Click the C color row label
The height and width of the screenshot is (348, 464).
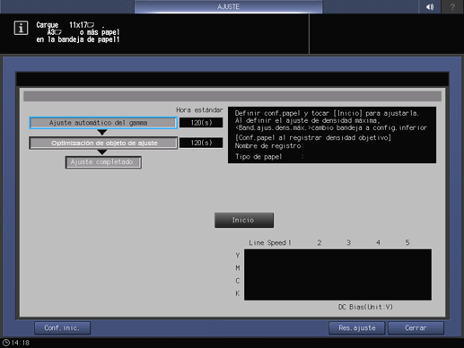coord(237,281)
